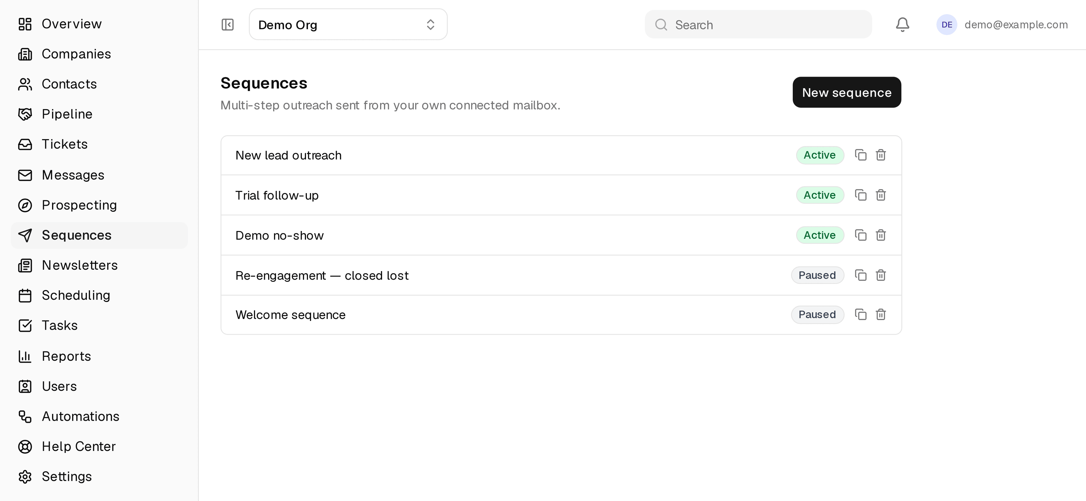Viewport: 1086px width, 501px height.
Task: Go to Scheduling
Action: (100, 295)
